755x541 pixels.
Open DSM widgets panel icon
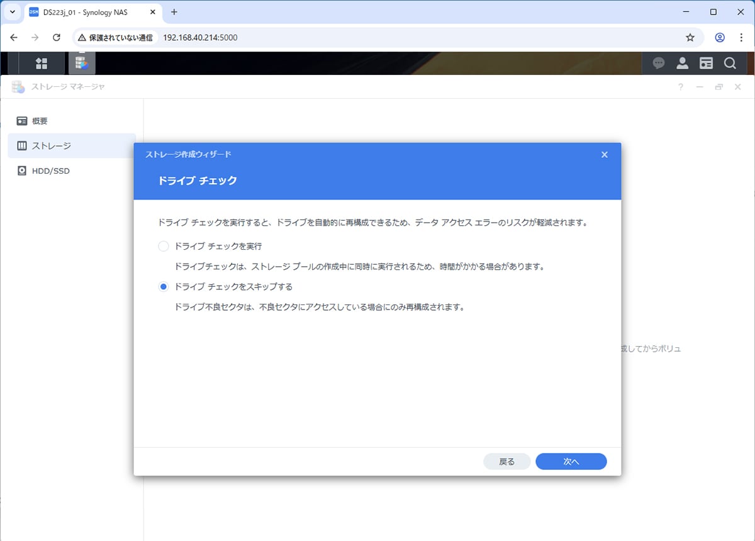click(x=706, y=63)
